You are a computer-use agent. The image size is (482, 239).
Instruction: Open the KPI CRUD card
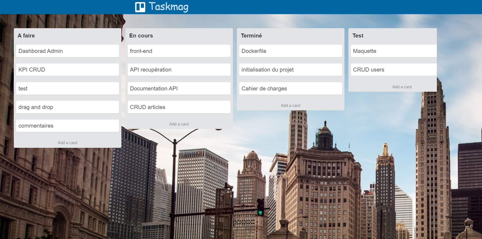67,70
